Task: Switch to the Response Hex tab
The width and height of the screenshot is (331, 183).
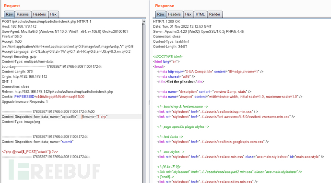Action: pyautogui.click(x=189, y=14)
